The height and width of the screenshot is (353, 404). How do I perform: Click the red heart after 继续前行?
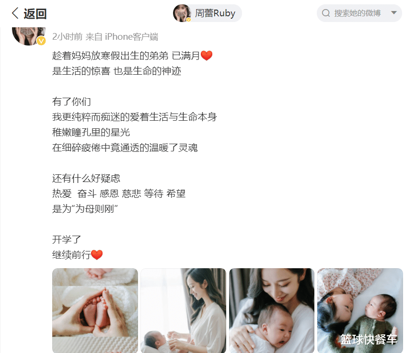coord(97,255)
